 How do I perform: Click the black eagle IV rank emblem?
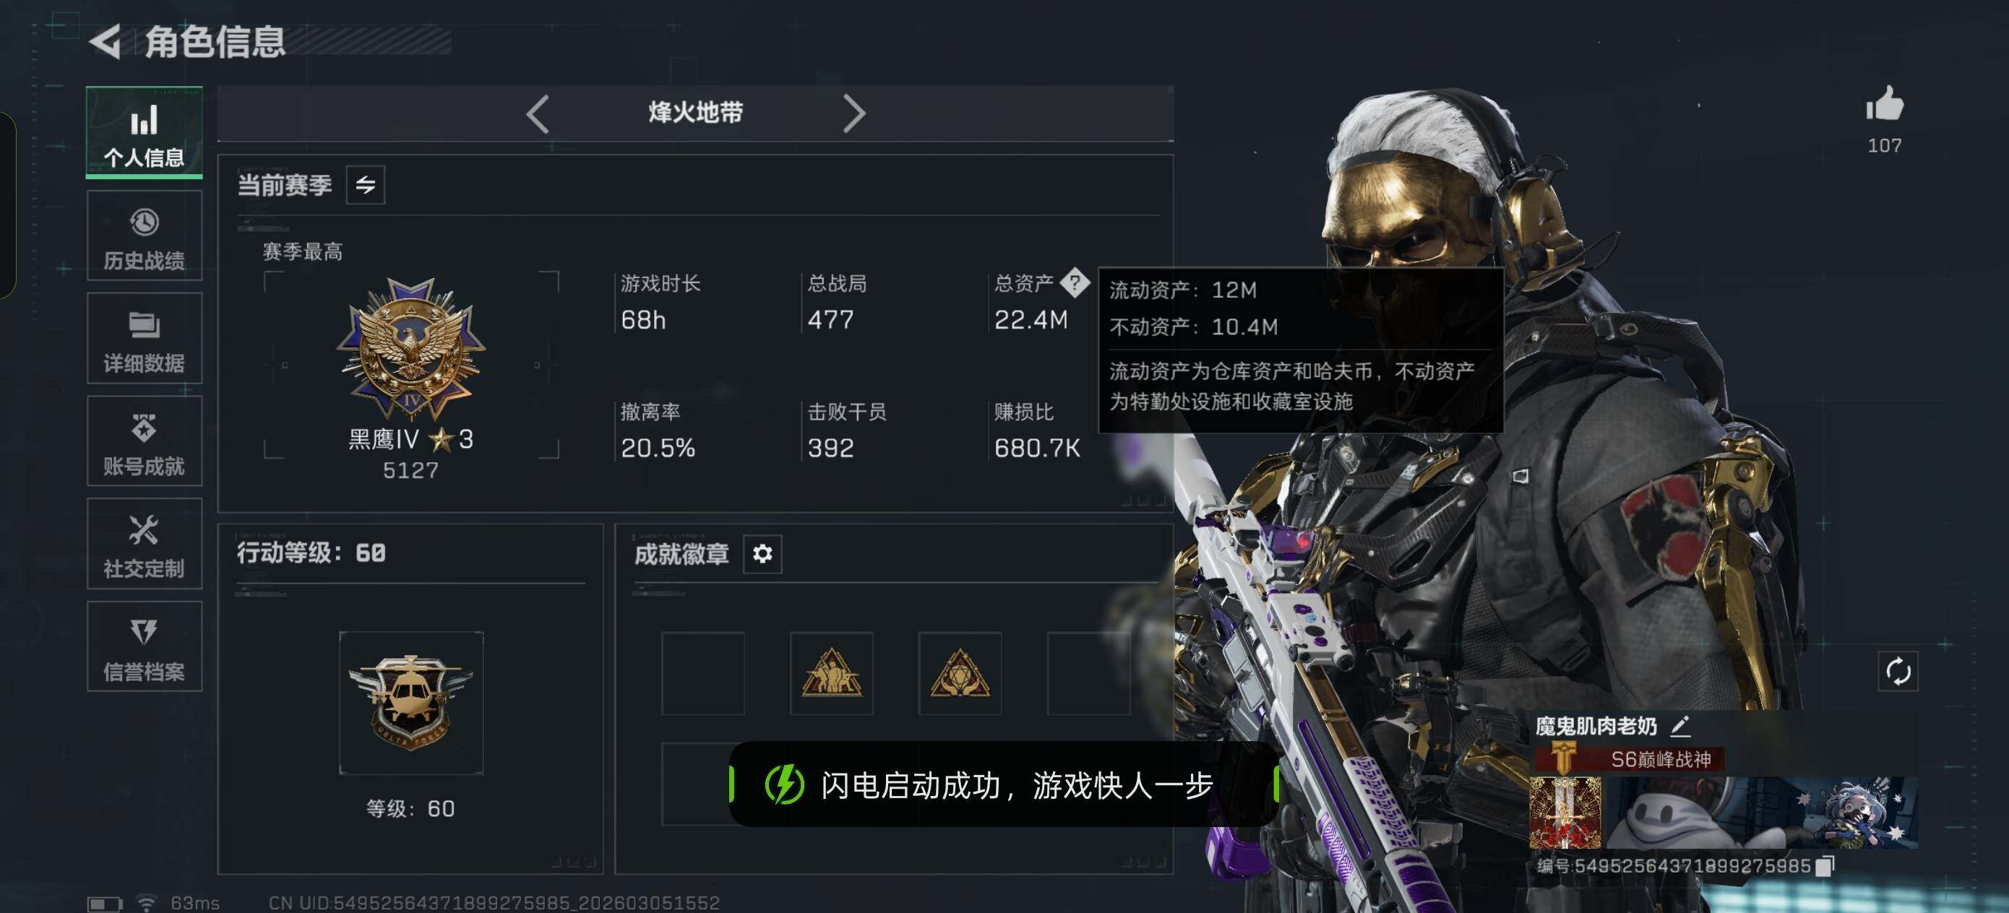pyautogui.click(x=411, y=350)
